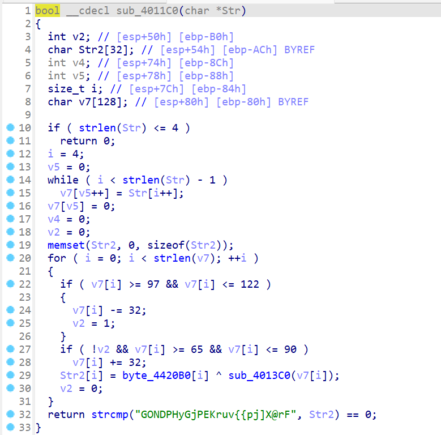Set breakpoint at for loop line 20
The image size is (441, 435).
click(x=9, y=258)
